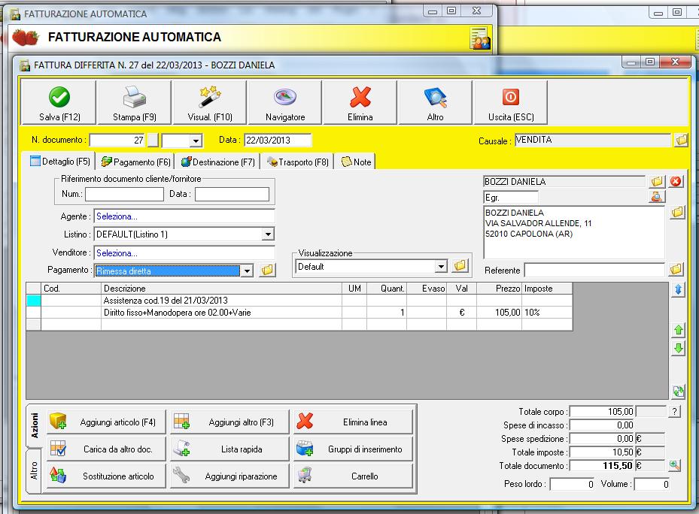This screenshot has width=699, height=514.
Task: Choose an agent via the Agente Seleziona... field
Action: click(184, 216)
